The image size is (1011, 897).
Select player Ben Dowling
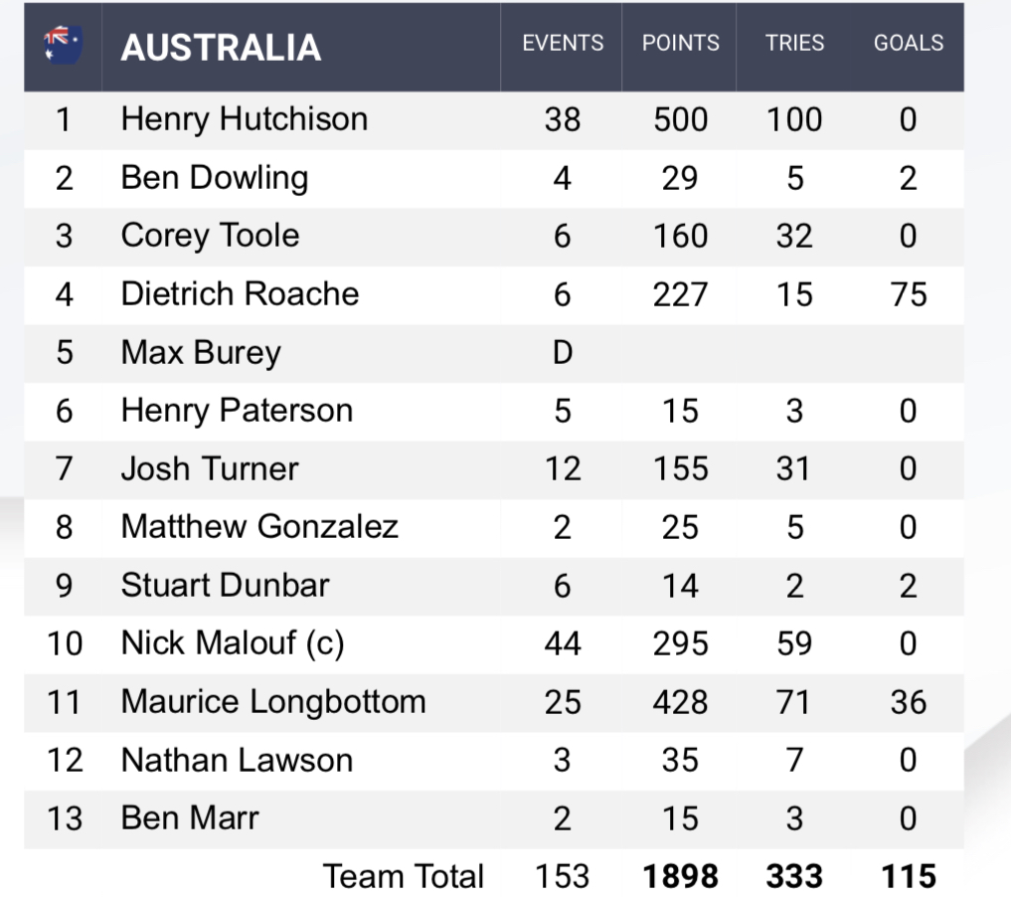click(x=215, y=178)
